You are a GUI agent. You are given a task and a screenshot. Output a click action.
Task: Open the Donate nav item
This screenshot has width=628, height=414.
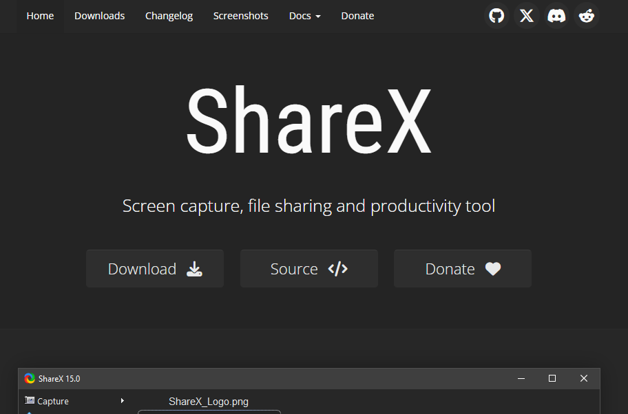point(357,16)
